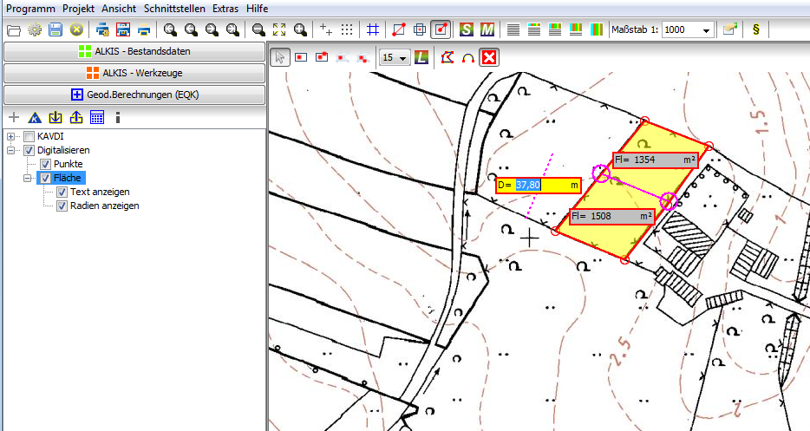Screen dimensions: 810x431
Task: Click the green L icon
Action: (421, 57)
